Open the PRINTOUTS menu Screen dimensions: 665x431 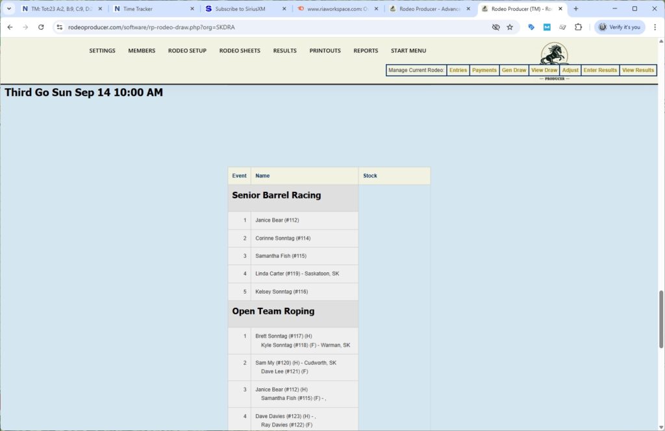click(325, 51)
